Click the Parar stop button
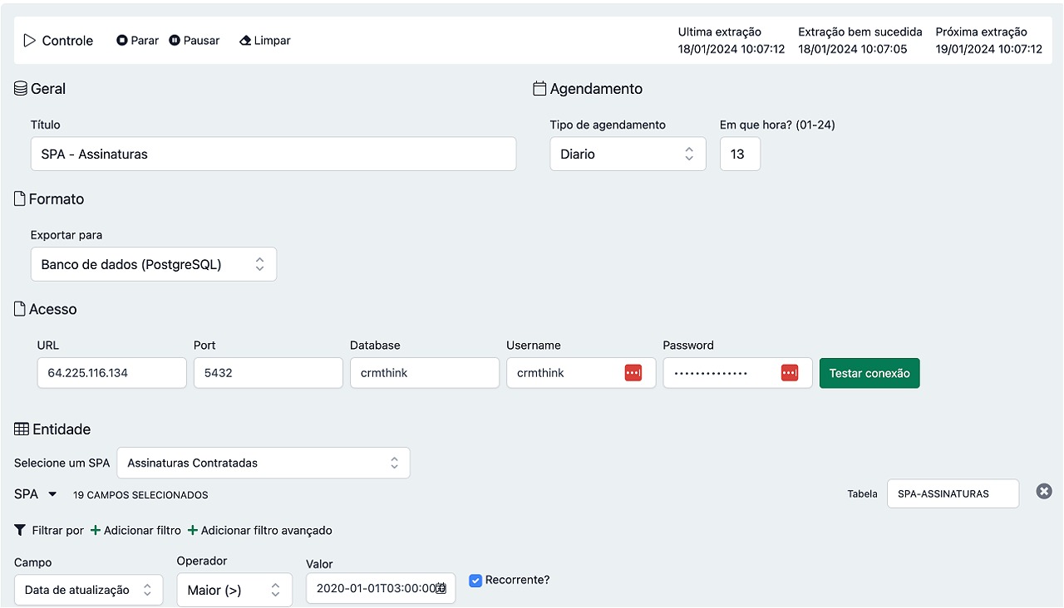Screen dimensions: 1064x608 [x=137, y=41]
